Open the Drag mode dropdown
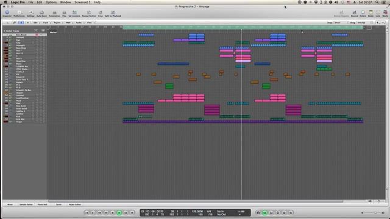The image size is (390, 219). (364, 23)
